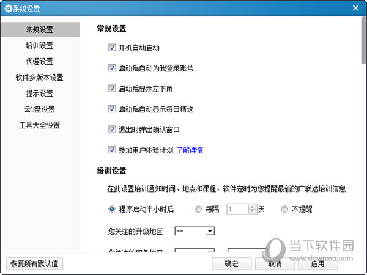Click 恢复所有默认值 button
This screenshot has height=275, width=367.
[35, 264]
